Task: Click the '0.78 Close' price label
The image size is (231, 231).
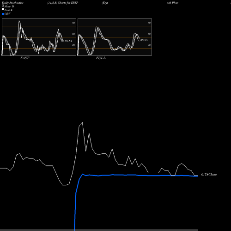Action: coord(209,175)
